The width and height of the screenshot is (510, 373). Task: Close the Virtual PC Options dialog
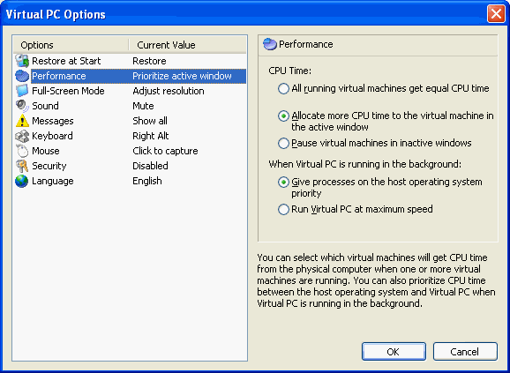pos(496,14)
